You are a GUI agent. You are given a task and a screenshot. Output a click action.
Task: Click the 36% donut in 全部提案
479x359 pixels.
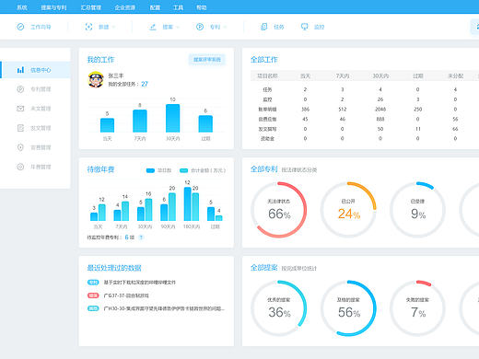(x=279, y=308)
